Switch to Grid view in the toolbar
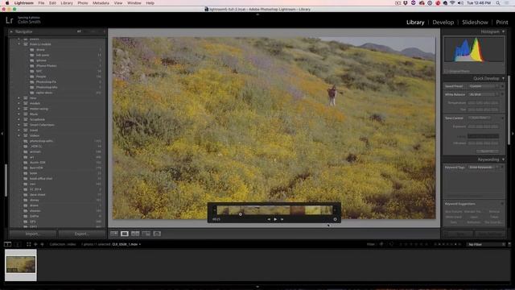Image resolution: width=515 pixels, height=290 pixels. click(x=114, y=234)
